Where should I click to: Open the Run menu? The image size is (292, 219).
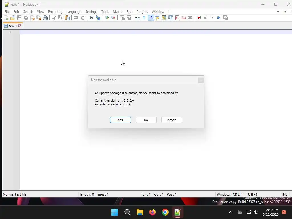129,11
